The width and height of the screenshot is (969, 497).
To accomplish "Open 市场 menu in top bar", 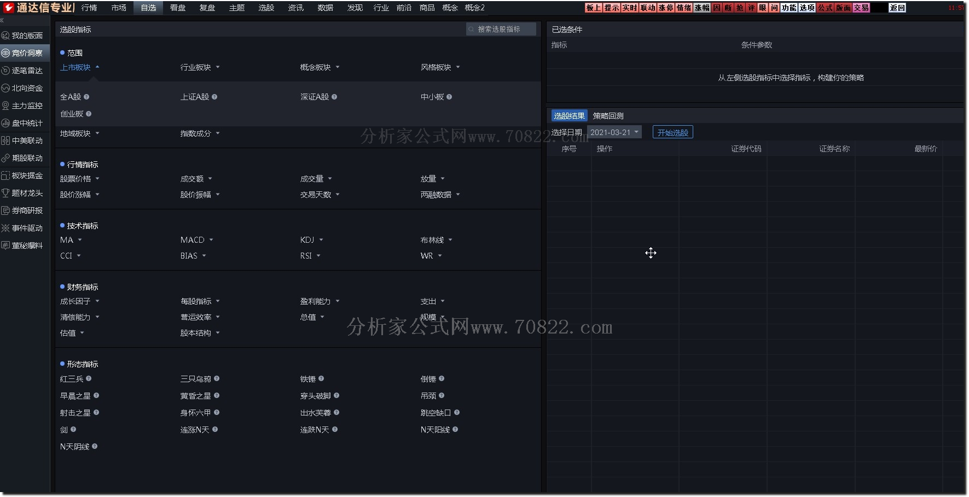I will click(x=119, y=8).
